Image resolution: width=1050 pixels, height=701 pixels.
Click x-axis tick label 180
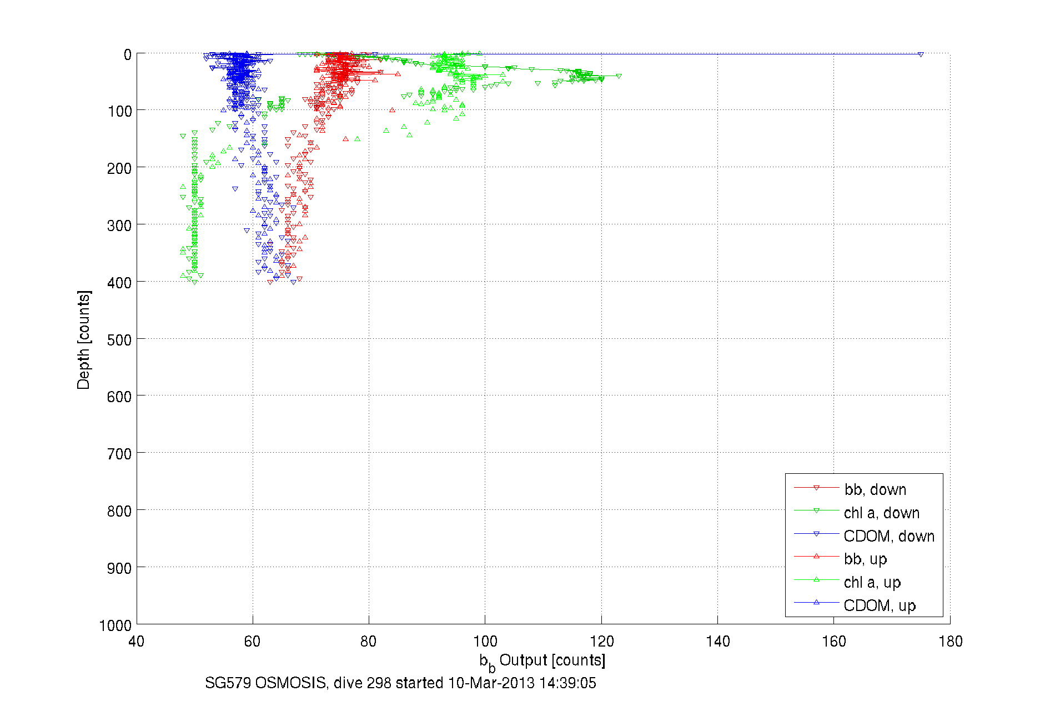click(x=950, y=642)
